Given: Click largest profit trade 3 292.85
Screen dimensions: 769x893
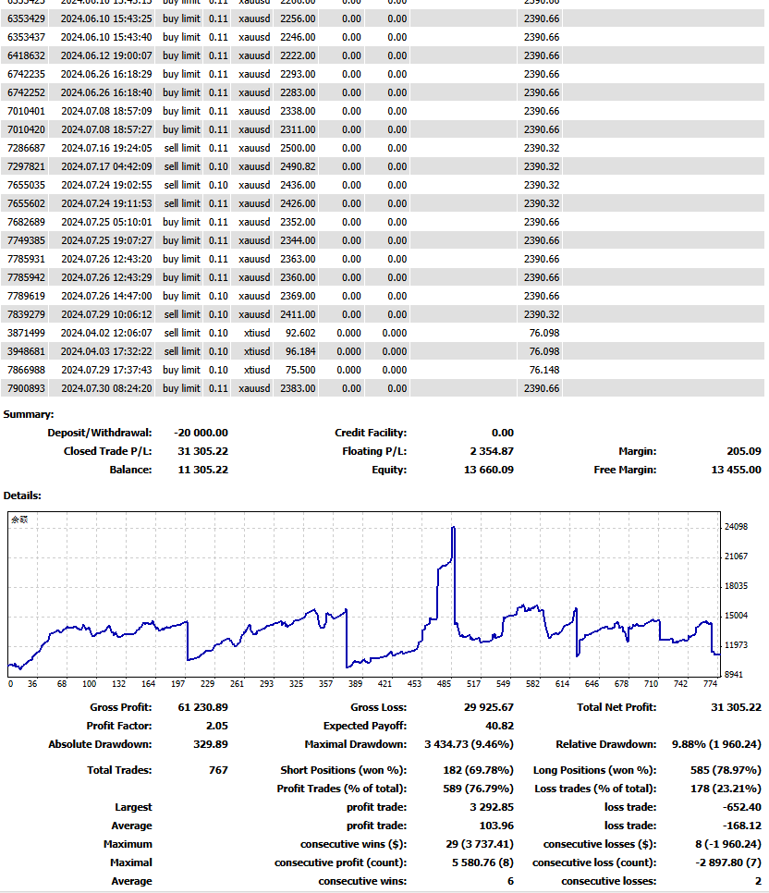Looking at the screenshot, I should pos(492,807).
